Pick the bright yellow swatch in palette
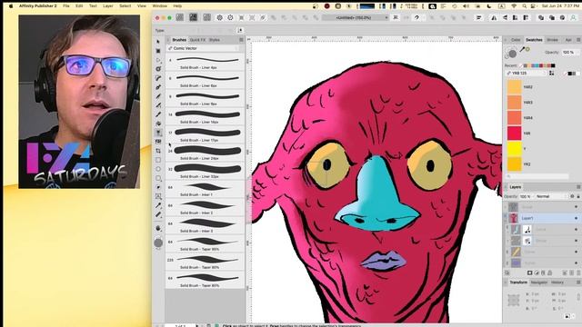 tap(515, 149)
